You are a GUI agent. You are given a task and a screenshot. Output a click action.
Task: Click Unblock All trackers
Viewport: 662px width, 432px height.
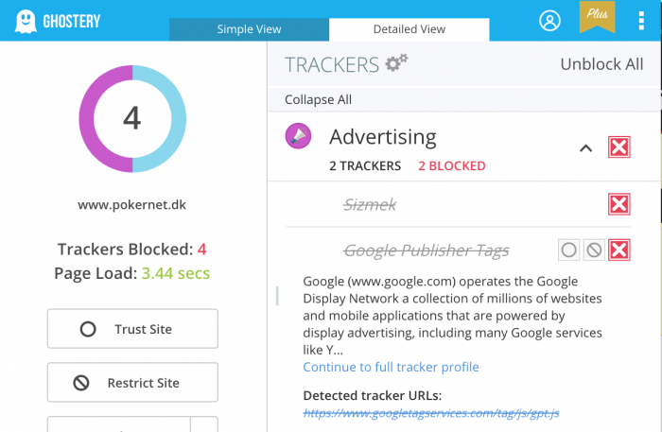601,64
